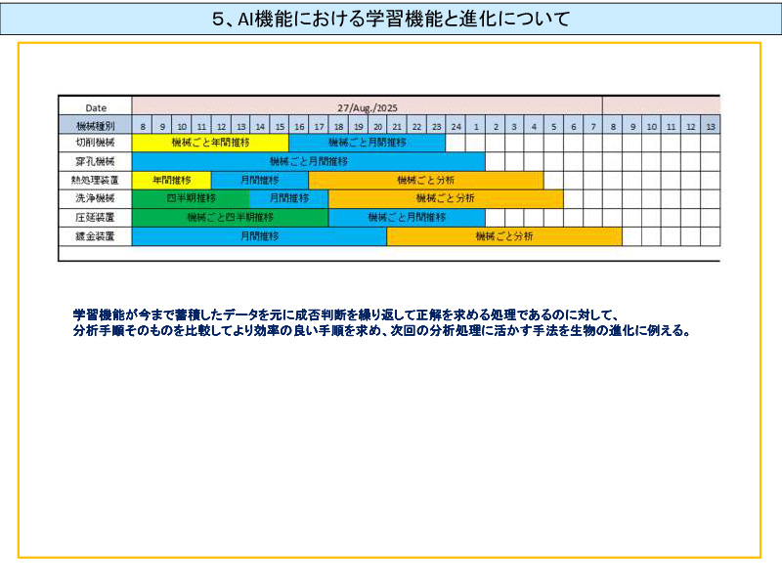Select hour column header 24
Viewport: 782px width, 586px height.
click(456, 127)
